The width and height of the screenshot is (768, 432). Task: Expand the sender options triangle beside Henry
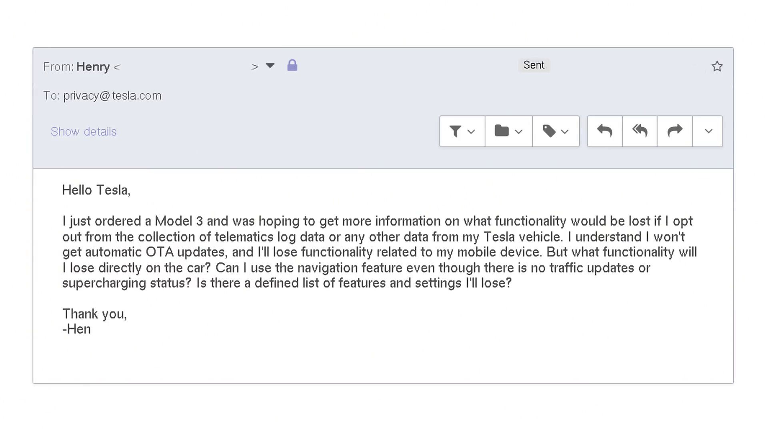click(270, 66)
